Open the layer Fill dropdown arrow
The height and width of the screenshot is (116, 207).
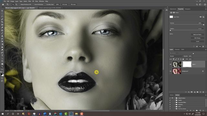click(x=193, y=59)
